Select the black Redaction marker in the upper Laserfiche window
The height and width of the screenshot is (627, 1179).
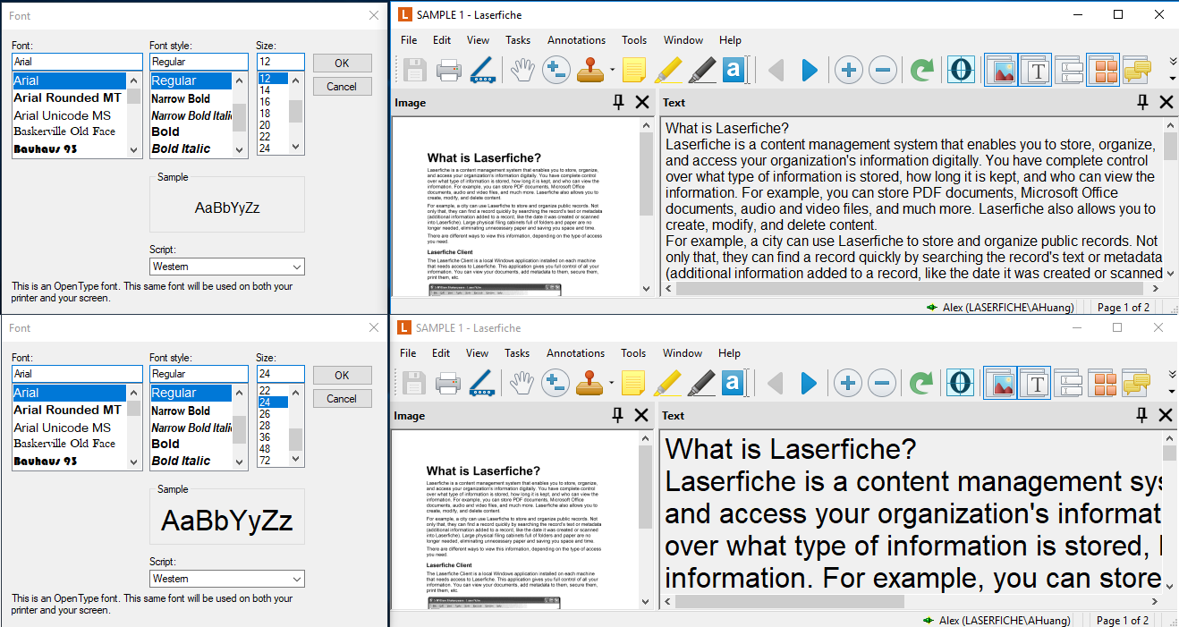[701, 70]
